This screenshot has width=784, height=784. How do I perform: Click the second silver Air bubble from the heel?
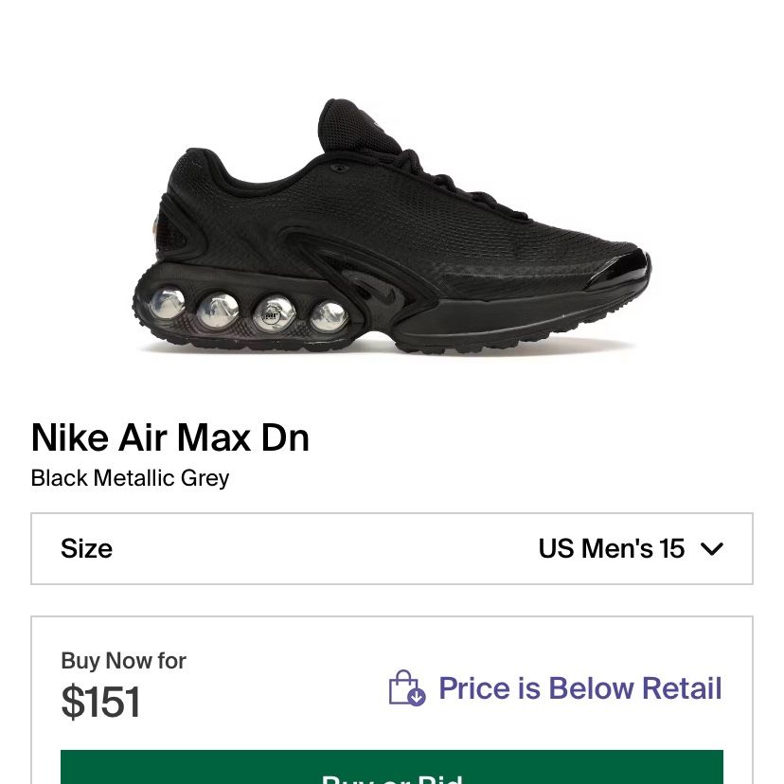click(218, 311)
